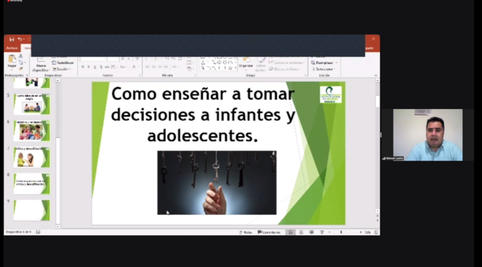Viewport: 482px width, 267px height.
Task: Select blank slide 9 thumbnail
Action: (31, 210)
